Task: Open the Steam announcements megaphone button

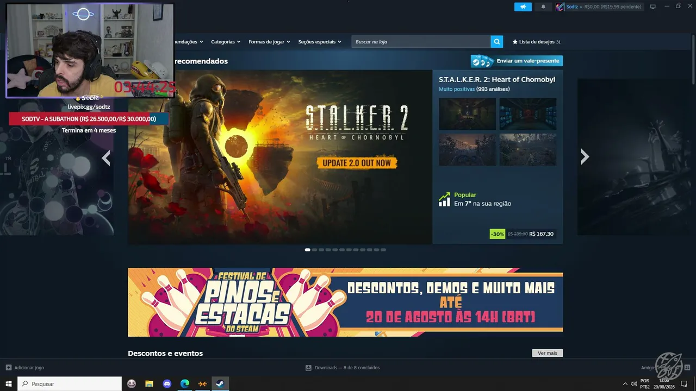Action: tap(523, 7)
